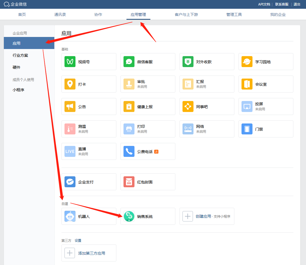This screenshot has width=306, height=265.
Task: Click the 同事吧 icon
Action: 188,106
